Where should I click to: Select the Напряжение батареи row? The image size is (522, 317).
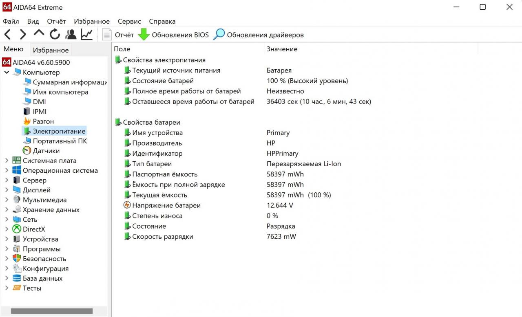(x=166, y=205)
